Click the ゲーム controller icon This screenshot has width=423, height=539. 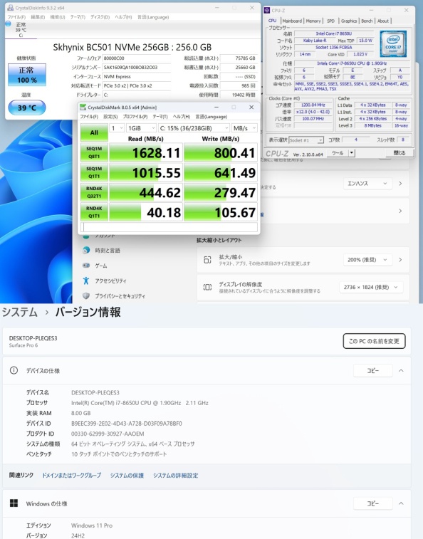[86, 266]
